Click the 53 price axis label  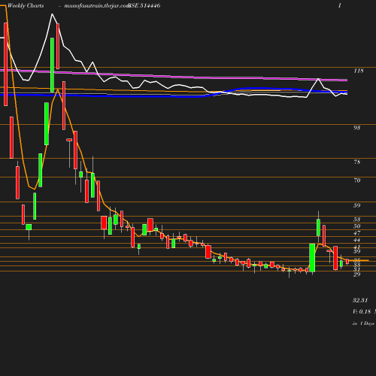coord(356,220)
